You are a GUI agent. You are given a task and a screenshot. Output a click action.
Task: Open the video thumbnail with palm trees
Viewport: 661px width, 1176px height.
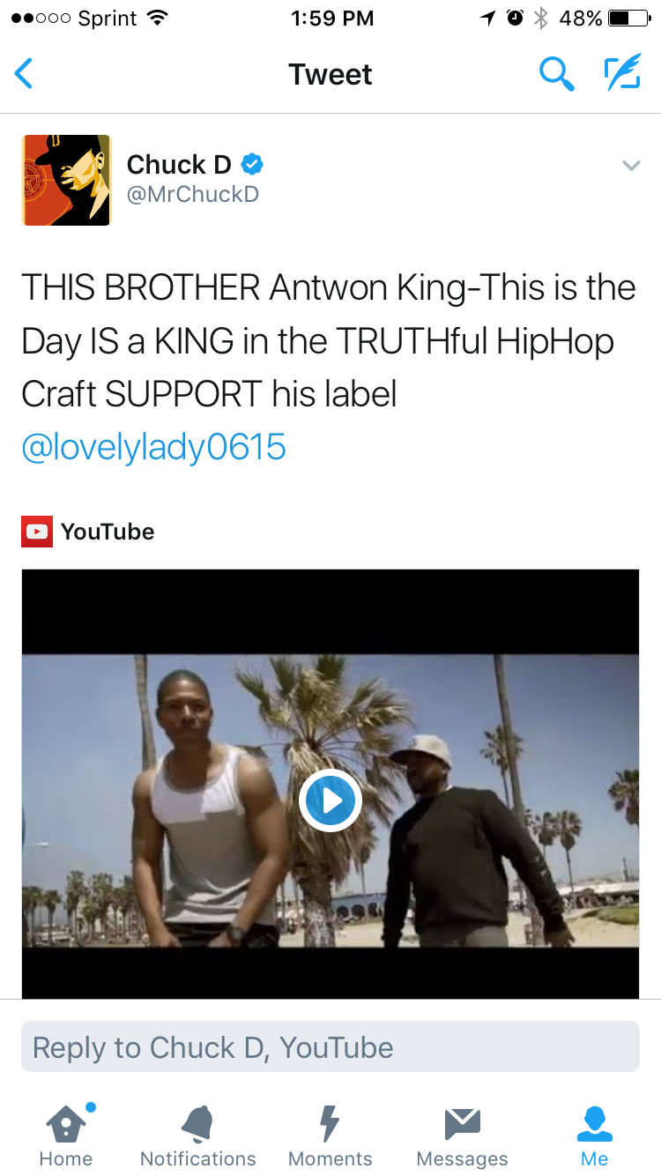click(330, 784)
